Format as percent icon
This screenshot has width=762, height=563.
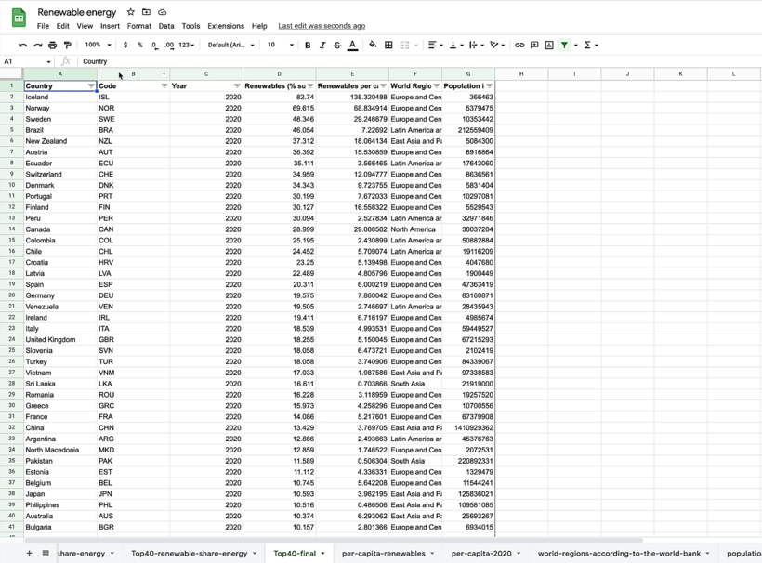[140, 46]
